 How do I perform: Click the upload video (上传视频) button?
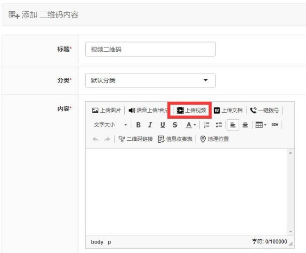(x=191, y=110)
